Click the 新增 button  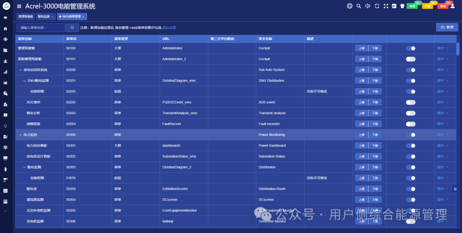(x=447, y=27)
